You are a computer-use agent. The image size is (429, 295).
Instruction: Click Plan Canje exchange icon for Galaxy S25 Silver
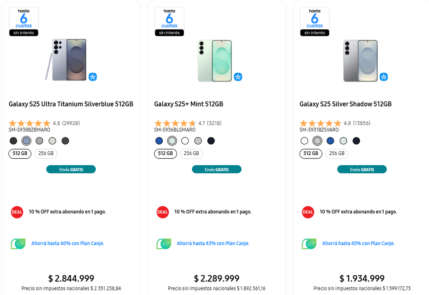(x=309, y=244)
